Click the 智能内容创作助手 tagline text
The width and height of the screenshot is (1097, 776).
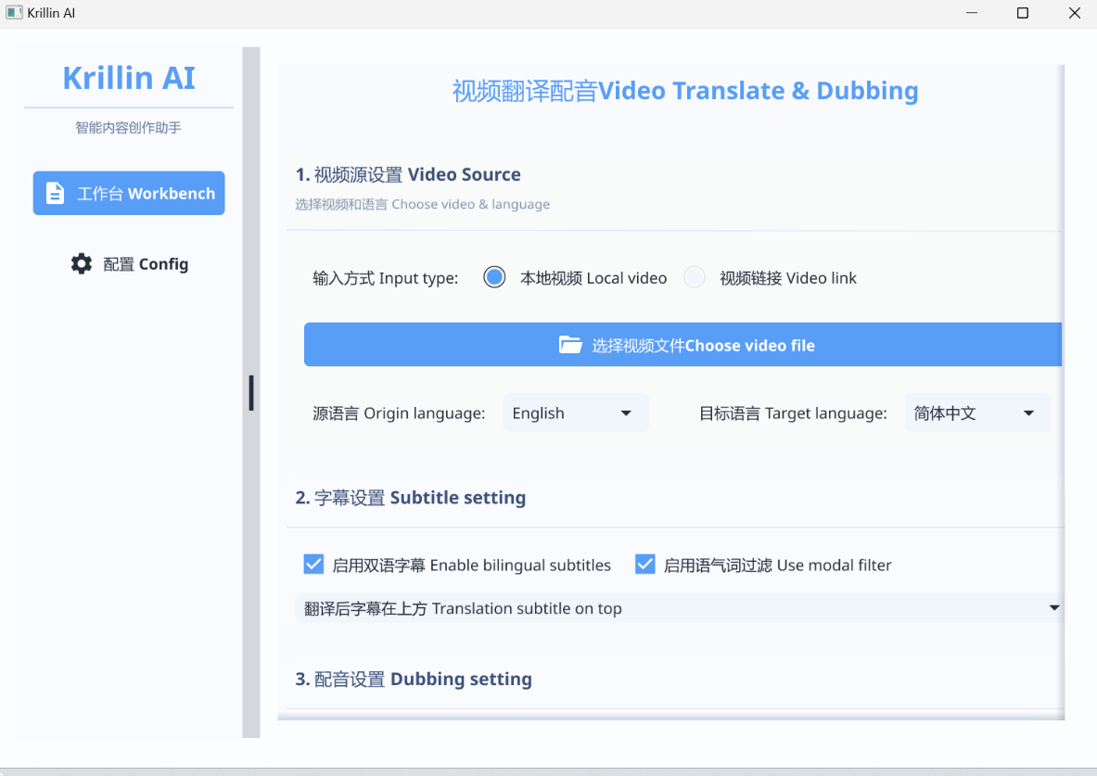tap(129, 127)
